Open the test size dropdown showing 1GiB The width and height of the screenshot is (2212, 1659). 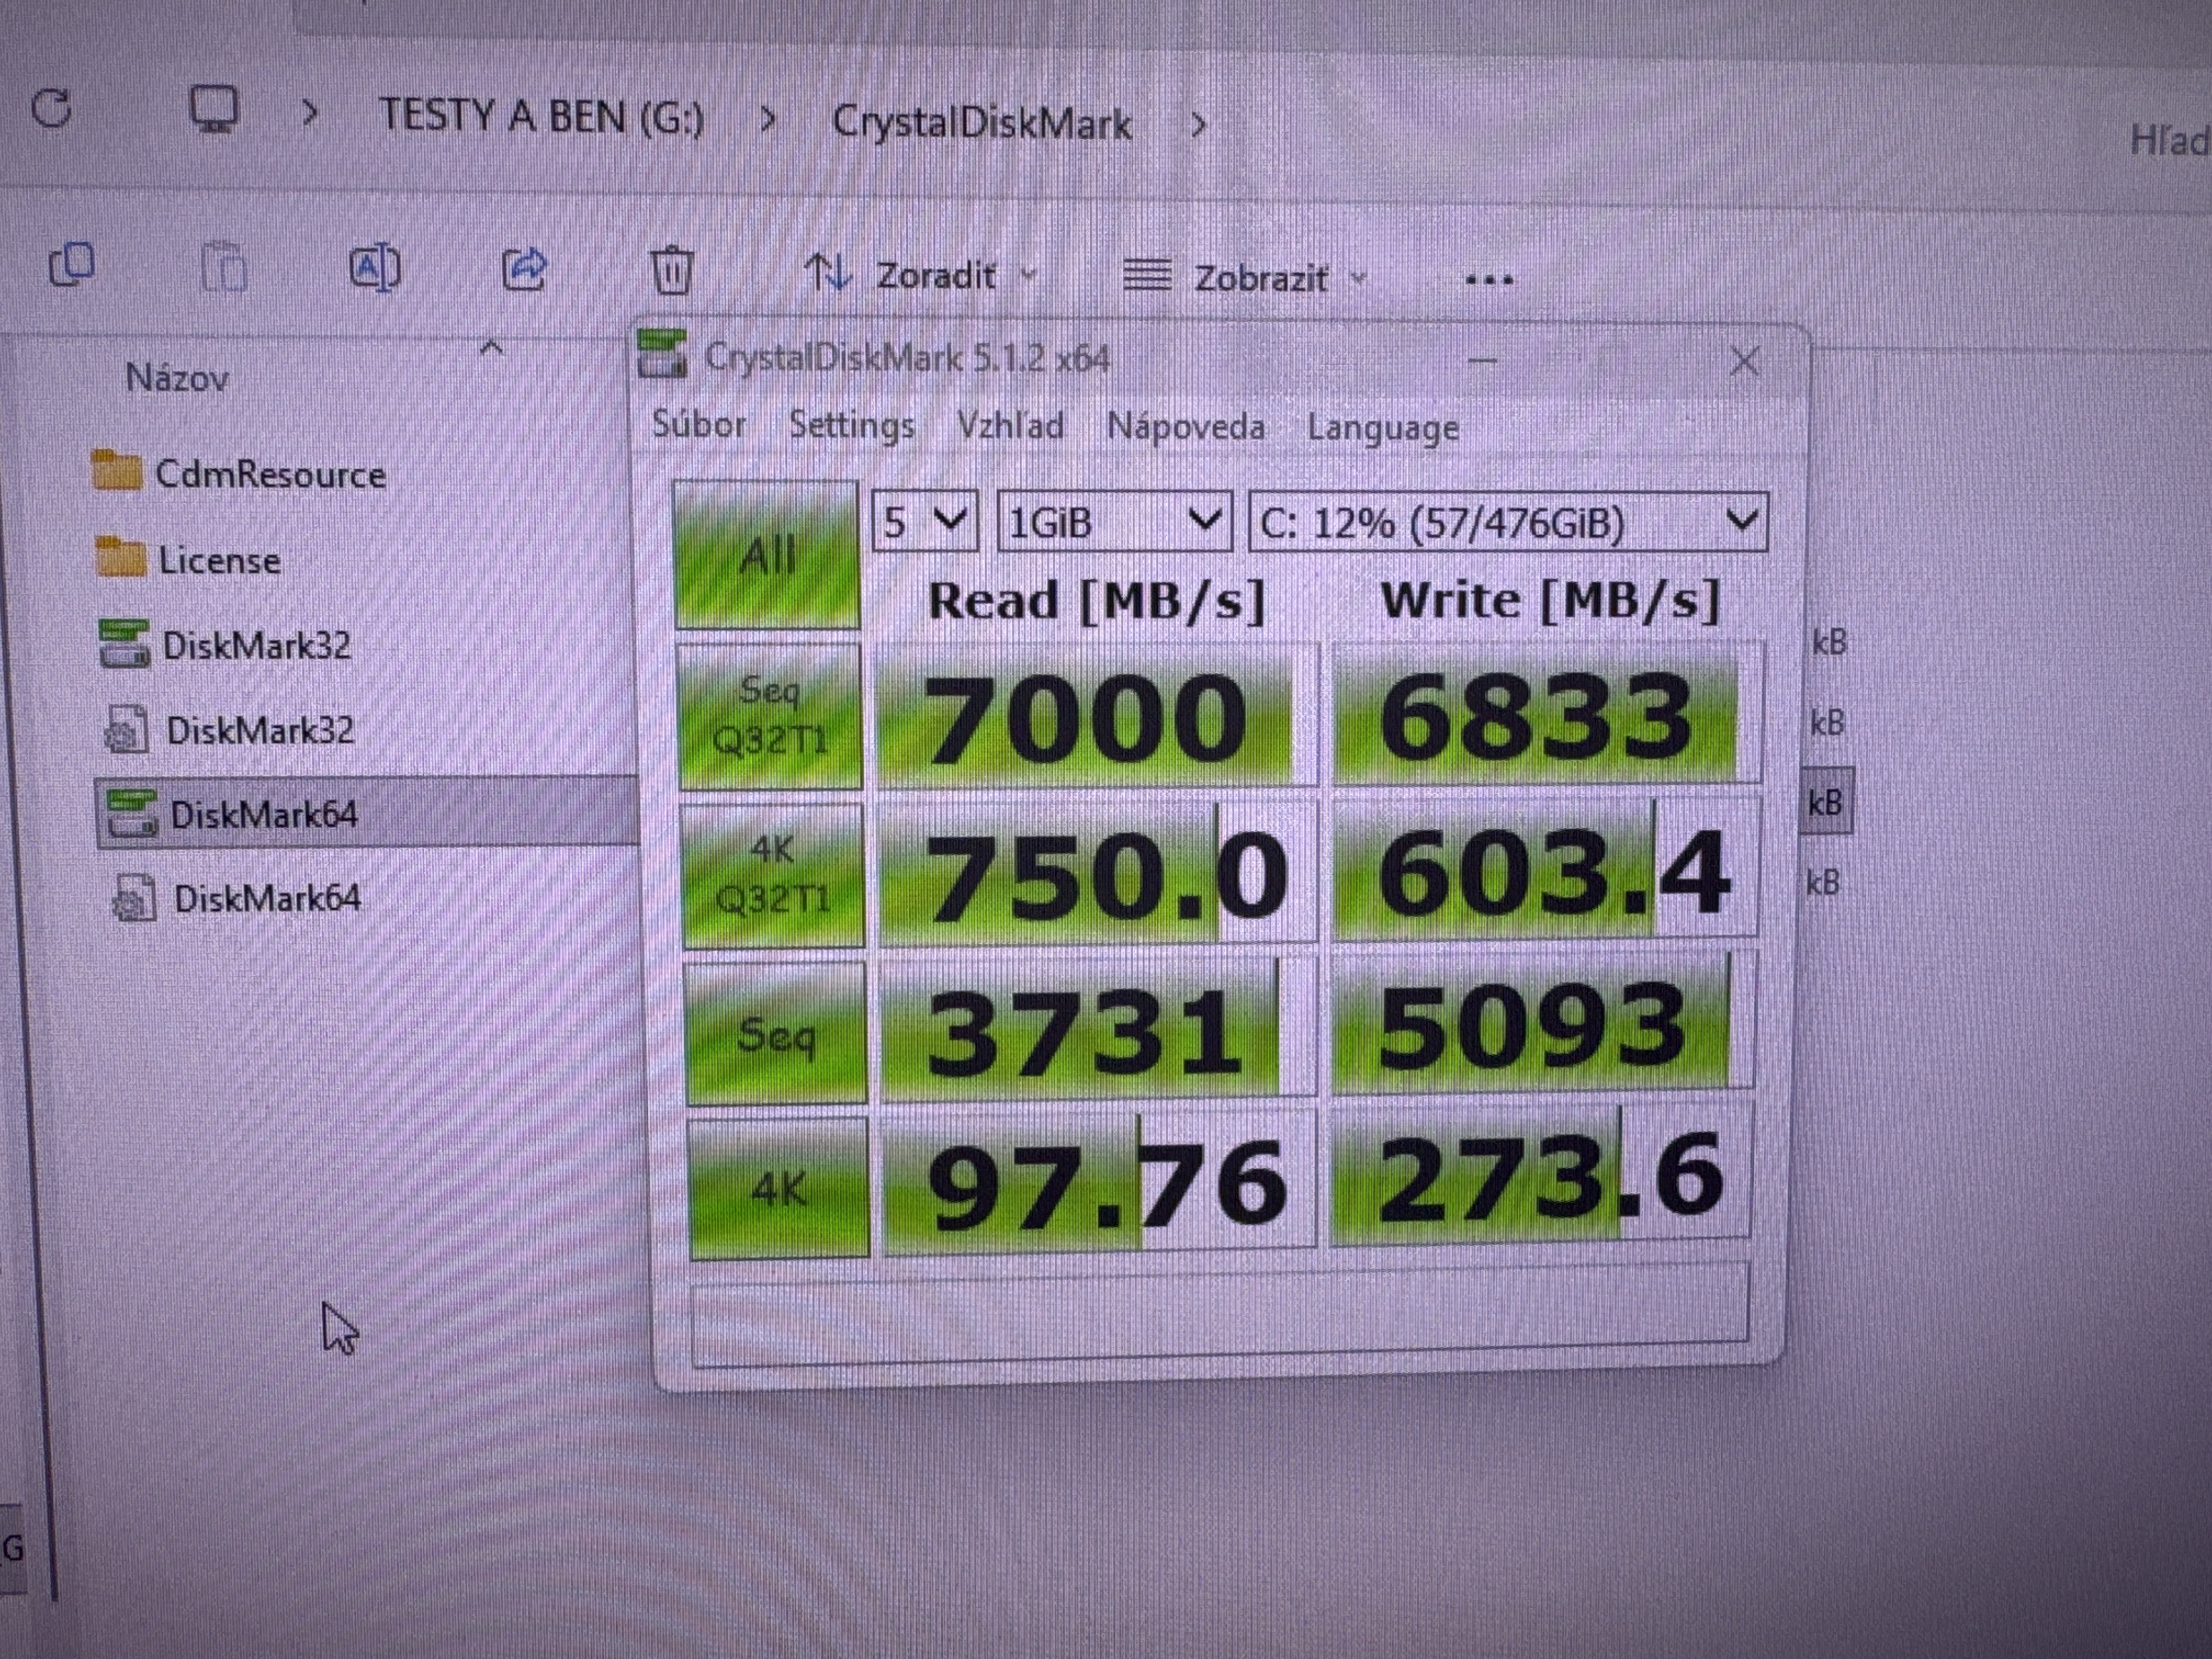point(1114,522)
